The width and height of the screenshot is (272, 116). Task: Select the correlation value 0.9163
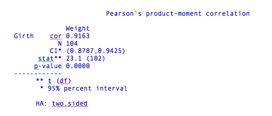tap(78, 36)
